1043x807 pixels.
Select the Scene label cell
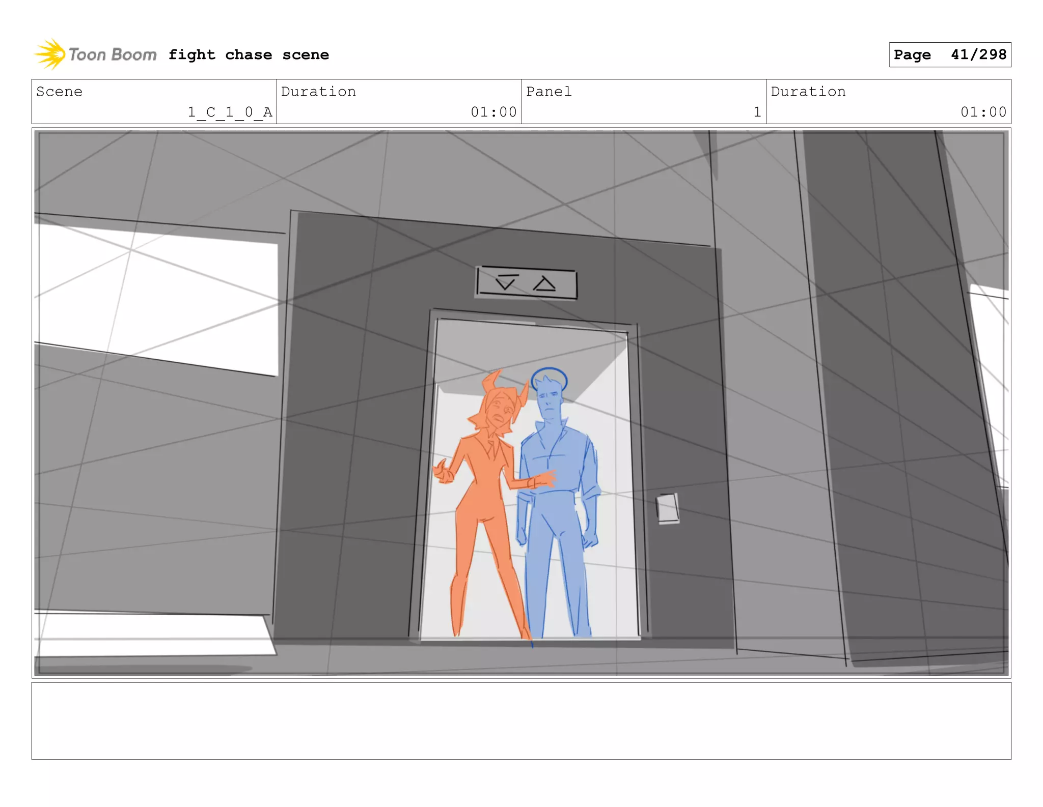(x=60, y=92)
